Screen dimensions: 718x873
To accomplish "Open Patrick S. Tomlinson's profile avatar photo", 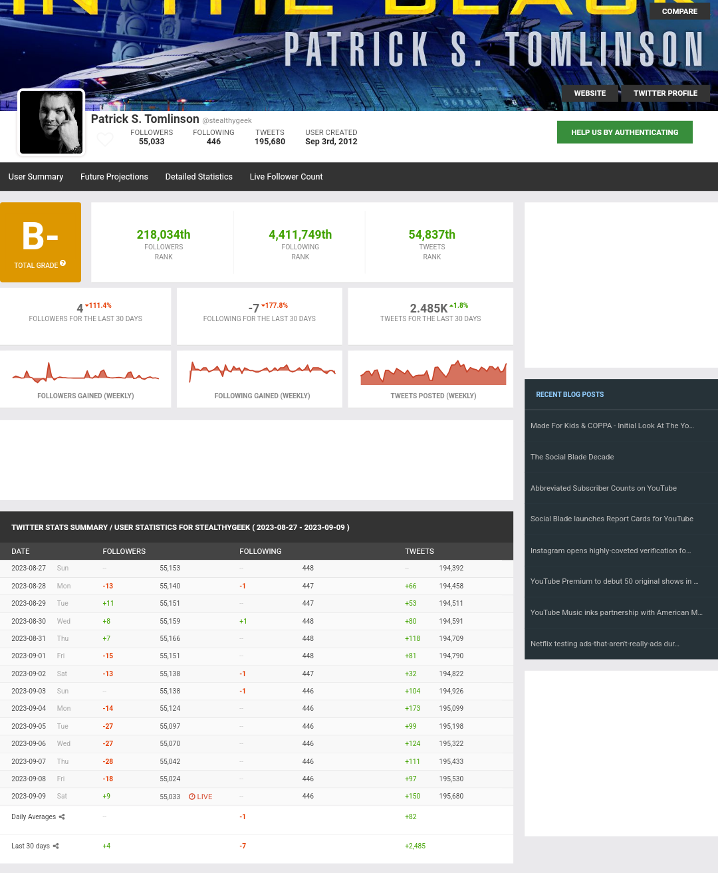I will pyautogui.click(x=51, y=122).
